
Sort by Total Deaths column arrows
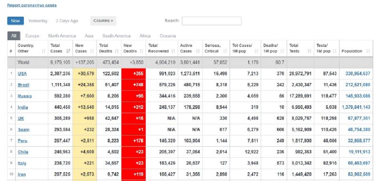[x=116, y=51]
